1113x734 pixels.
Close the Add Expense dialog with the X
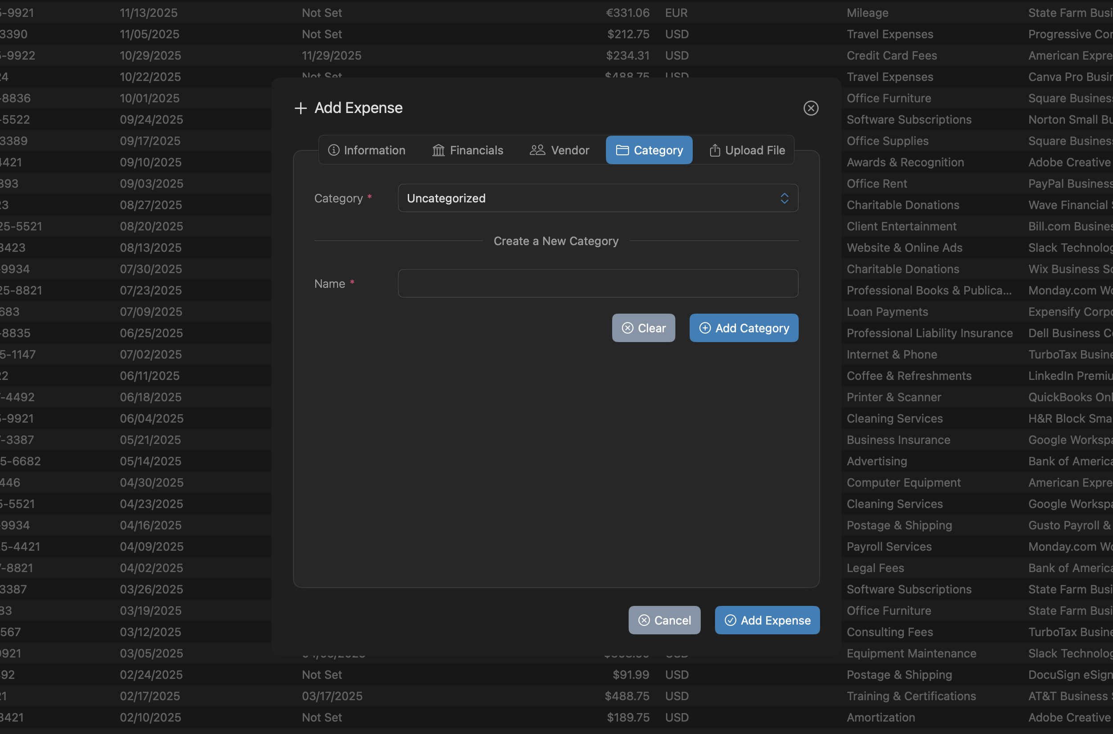[811, 108]
